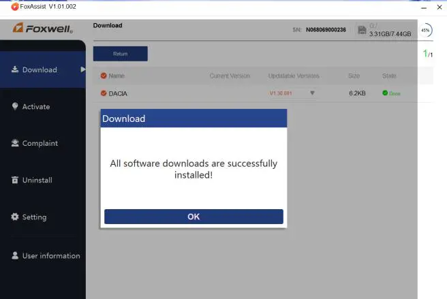Image resolution: width=447 pixels, height=299 pixels.
Task: Click the Complaint headset icon
Action: 15,143
